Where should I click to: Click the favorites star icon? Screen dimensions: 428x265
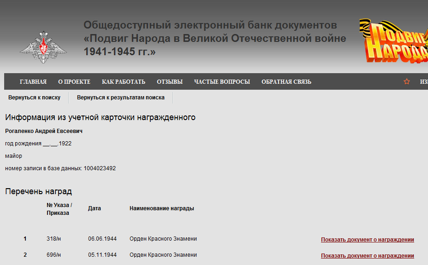point(406,81)
